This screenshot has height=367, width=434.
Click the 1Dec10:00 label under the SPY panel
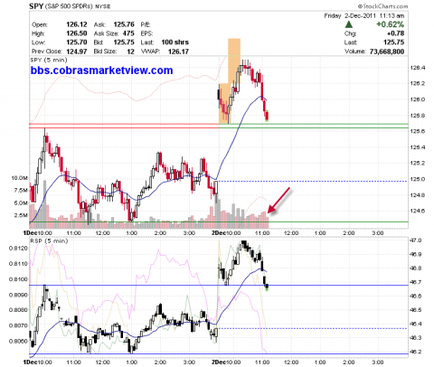[x=38, y=233]
